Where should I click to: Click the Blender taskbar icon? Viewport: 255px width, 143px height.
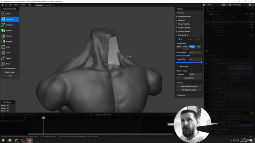29,140
